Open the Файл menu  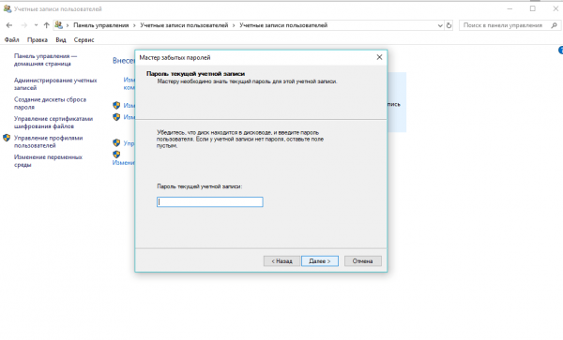(12, 39)
